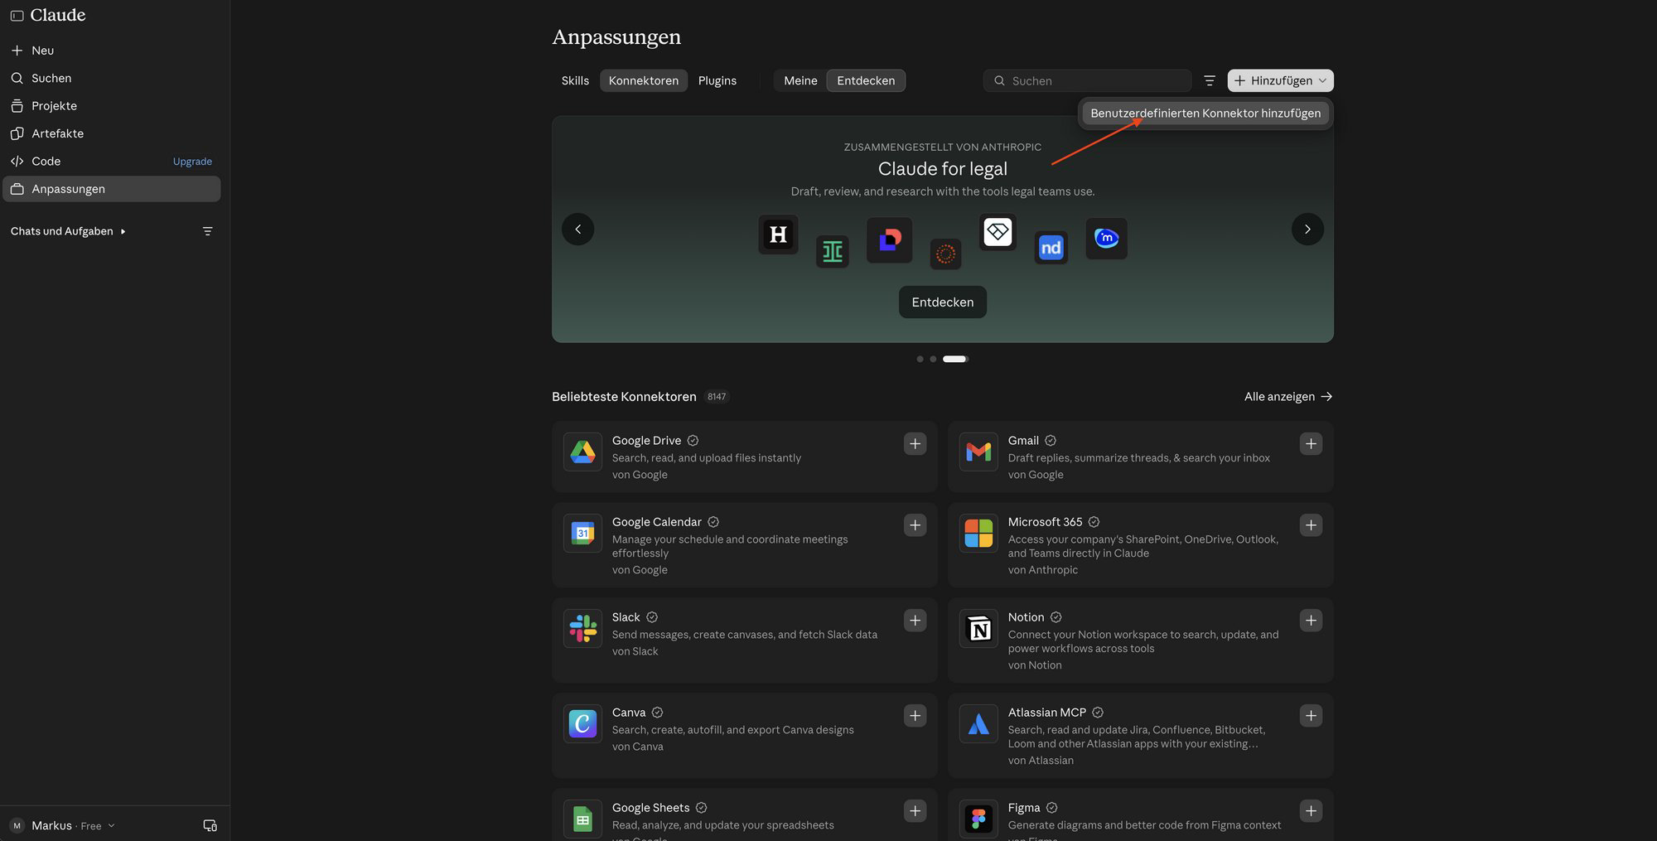Viewport: 1657px width, 841px height.
Task: Select Anpassungen in the sidebar
Action: tap(112, 189)
